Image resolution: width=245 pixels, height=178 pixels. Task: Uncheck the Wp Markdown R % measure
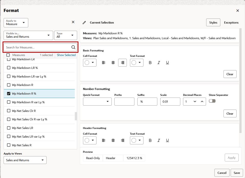click(9, 94)
